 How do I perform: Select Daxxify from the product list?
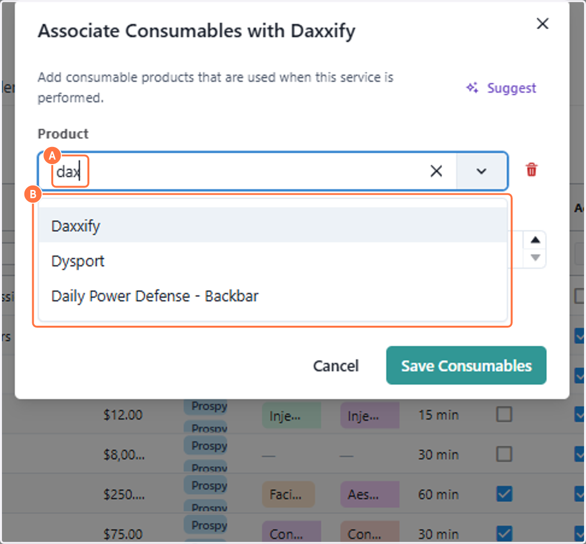pyautogui.click(x=272, y=226)
